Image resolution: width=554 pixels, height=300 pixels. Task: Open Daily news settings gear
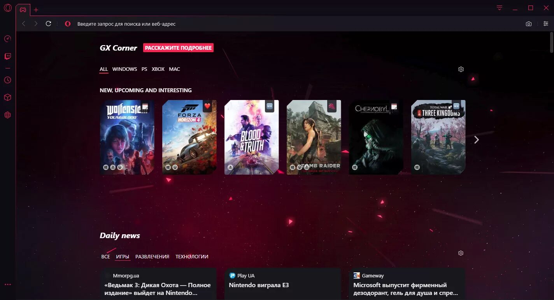point(461,253)
